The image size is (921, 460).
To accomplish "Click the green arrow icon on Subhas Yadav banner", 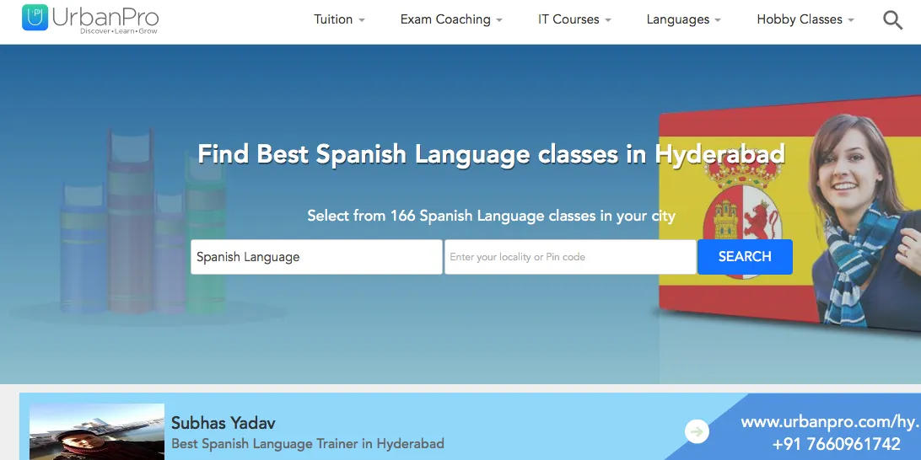I will [697, 432].
